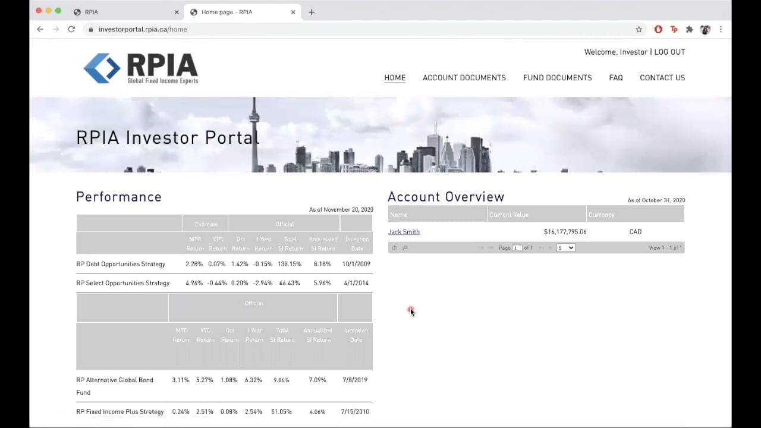Expand the rows-per-page dropdown showing 5
761x428 pixels.
click(x=565, y=248)
